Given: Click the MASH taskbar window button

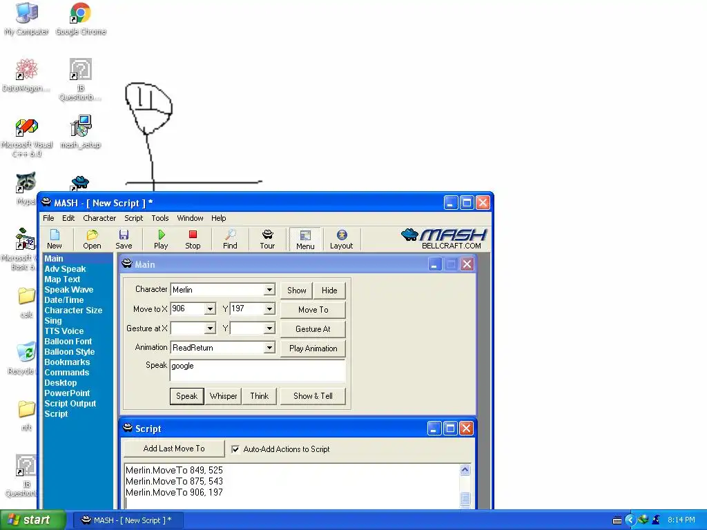Looking at the screenshot, I should [127, 520].
